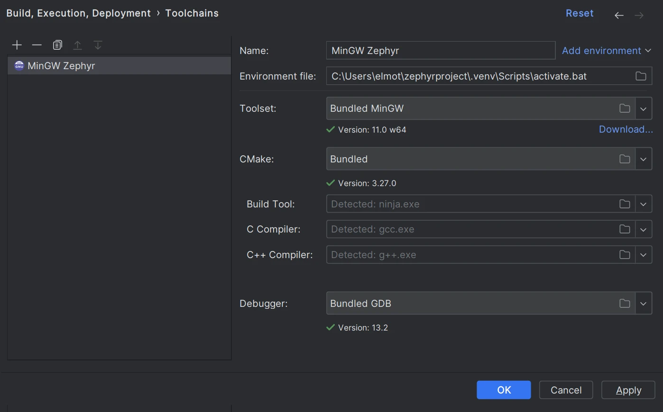Image resolution: width=663 pixels, height=412 pixels.
Task: Browse for environment file folder icon
Action: 641,76
